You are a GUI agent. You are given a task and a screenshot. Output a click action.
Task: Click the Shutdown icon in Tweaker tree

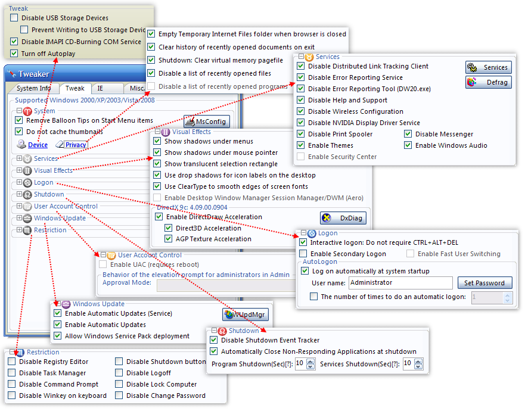[x=27, y=194]
